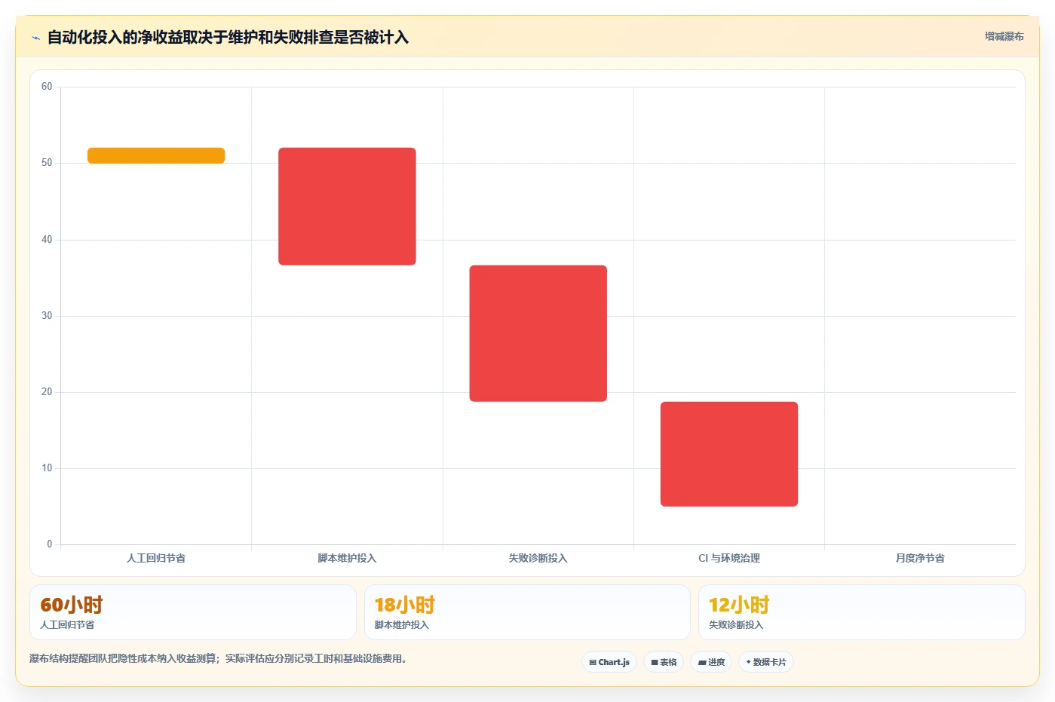This screenshot has height=702, width=1055.
Task: Click the y-axis value 20
Action: (x=47, y=392)
